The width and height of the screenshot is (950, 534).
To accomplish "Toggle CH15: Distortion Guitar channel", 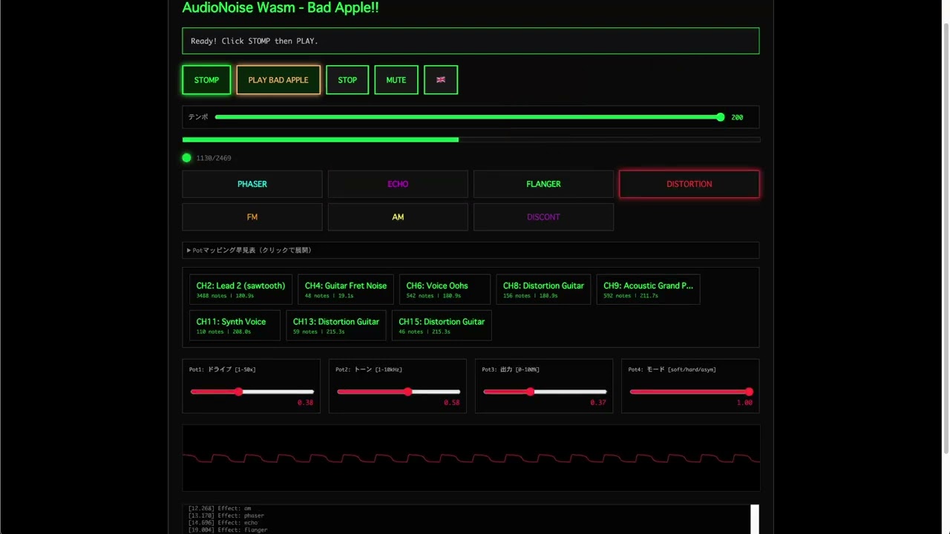I will [442, 326].
